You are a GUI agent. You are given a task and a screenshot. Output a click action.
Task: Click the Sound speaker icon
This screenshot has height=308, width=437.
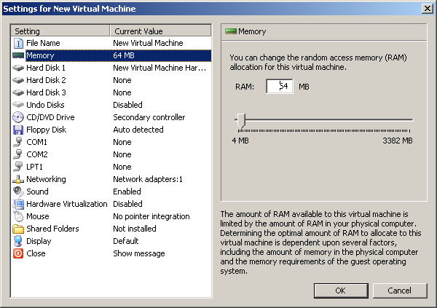coord(18,191)
